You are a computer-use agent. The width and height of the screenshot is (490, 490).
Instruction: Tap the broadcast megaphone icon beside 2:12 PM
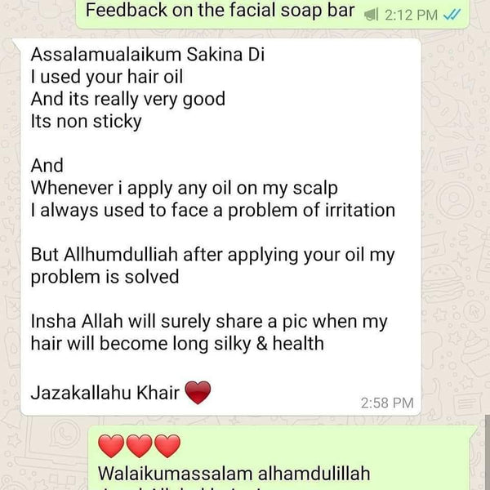[372, 15]
